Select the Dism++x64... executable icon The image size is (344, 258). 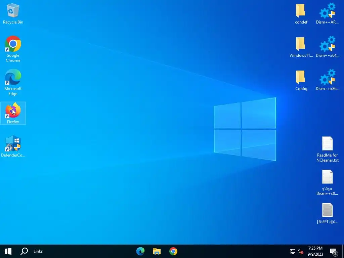327,47
